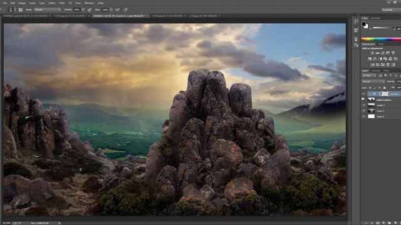Image resolution: width=401 pixels, height=225 pixels.
Task: Add a Hue/Saturation adjustment layer
Action: (370, 59)
